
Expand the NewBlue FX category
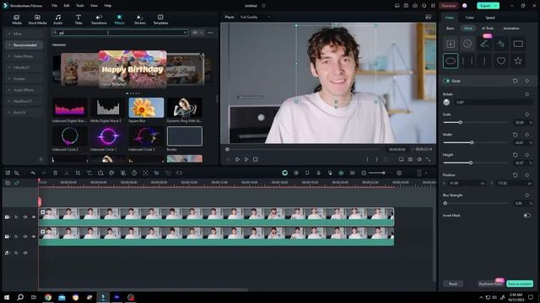tap(23, 101)
